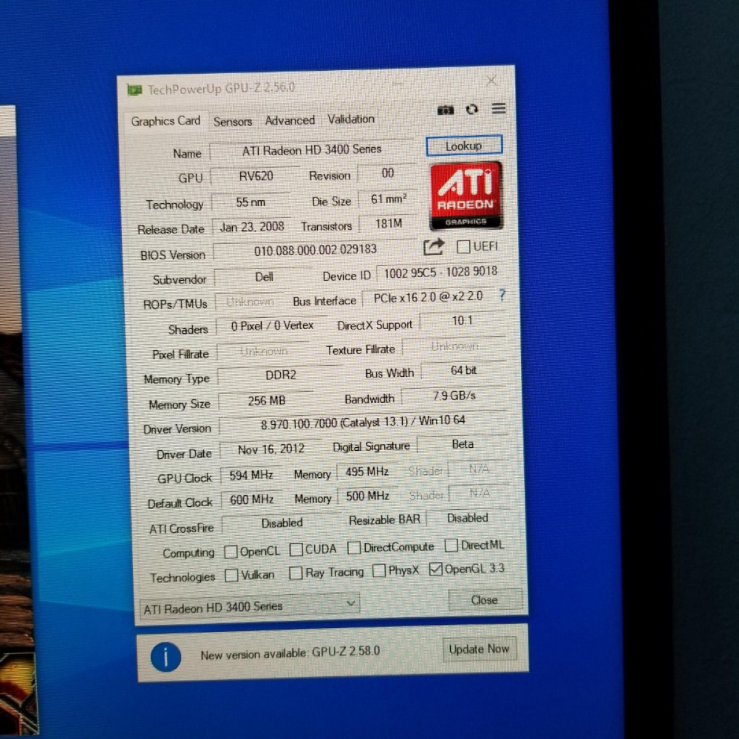
Task: Toggle the UEFI checkbox
Action: coord(464,247)
